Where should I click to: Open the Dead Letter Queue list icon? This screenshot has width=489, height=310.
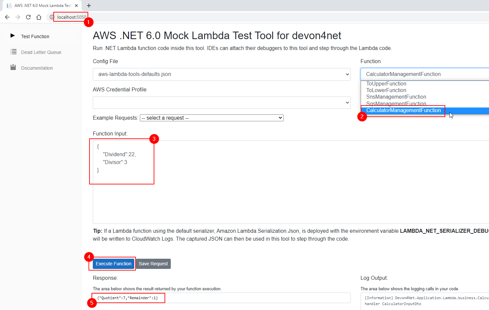tap(13, 52)
